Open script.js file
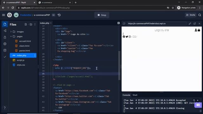The image size is (203, 114). click(x=21, y=60)
